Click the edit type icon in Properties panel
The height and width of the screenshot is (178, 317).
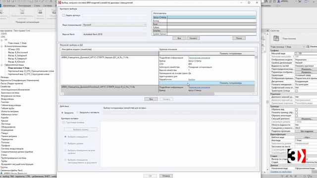coord(308,46)
